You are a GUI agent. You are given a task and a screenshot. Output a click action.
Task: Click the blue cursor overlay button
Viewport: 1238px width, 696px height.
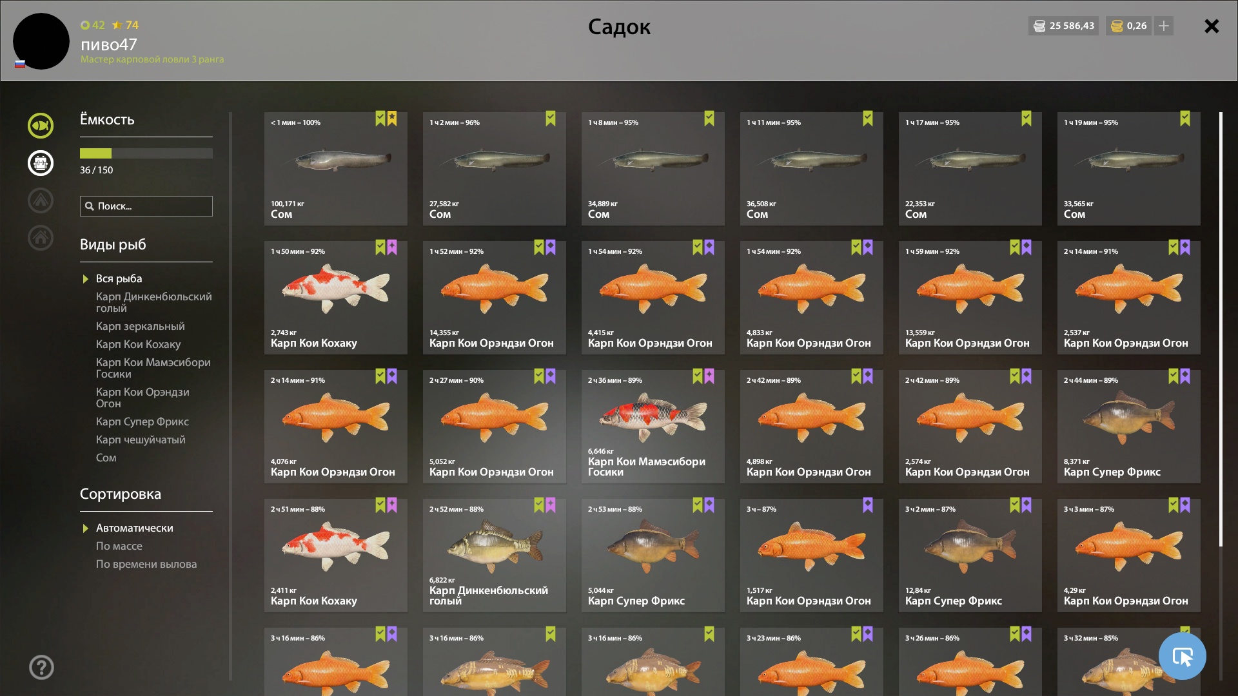(x=1182, y=656)
